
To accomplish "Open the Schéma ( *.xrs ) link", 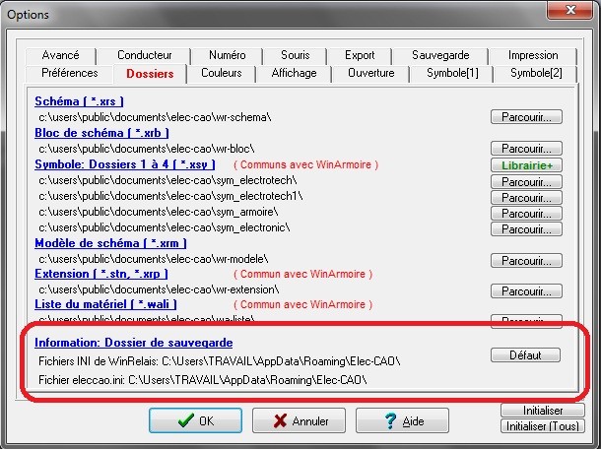I will pyautogui.click(x=79, y=101).
